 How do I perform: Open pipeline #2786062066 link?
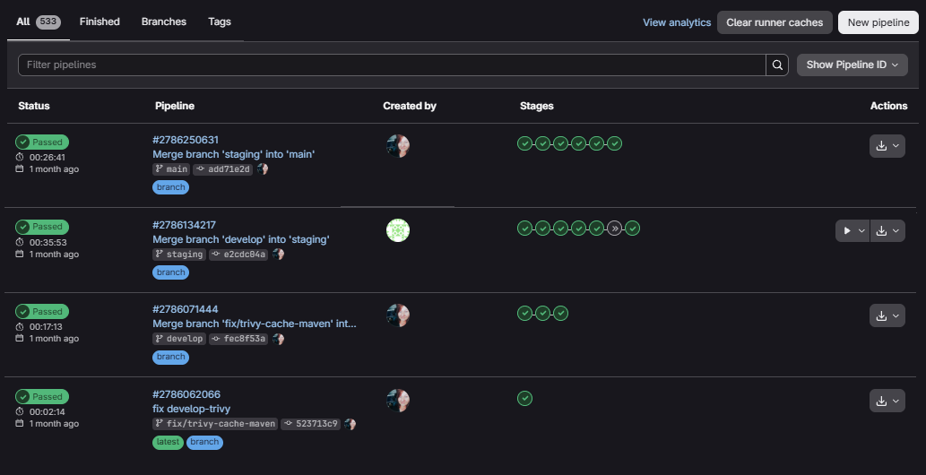pyautogui.click(x=186, y=394)
